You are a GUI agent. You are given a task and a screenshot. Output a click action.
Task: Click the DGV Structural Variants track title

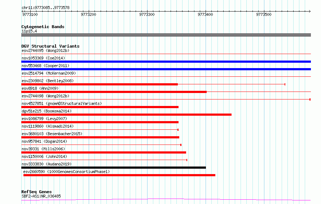pos(50,46)
